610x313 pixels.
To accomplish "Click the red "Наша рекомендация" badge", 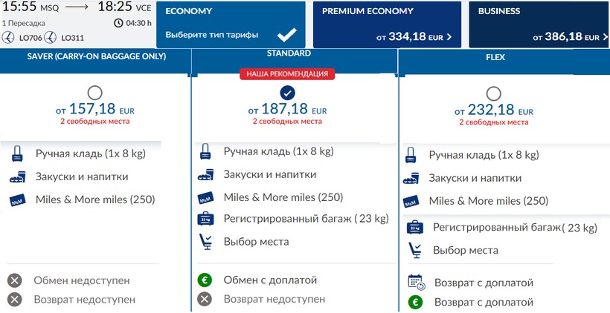I will [x=287, y=74].
